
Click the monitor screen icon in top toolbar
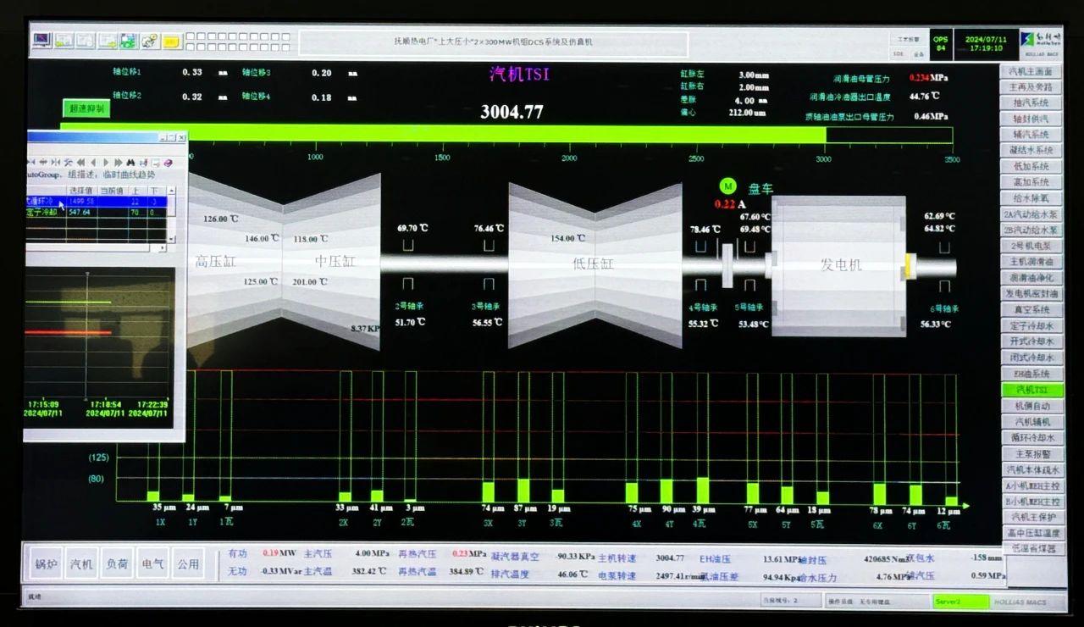42,41
